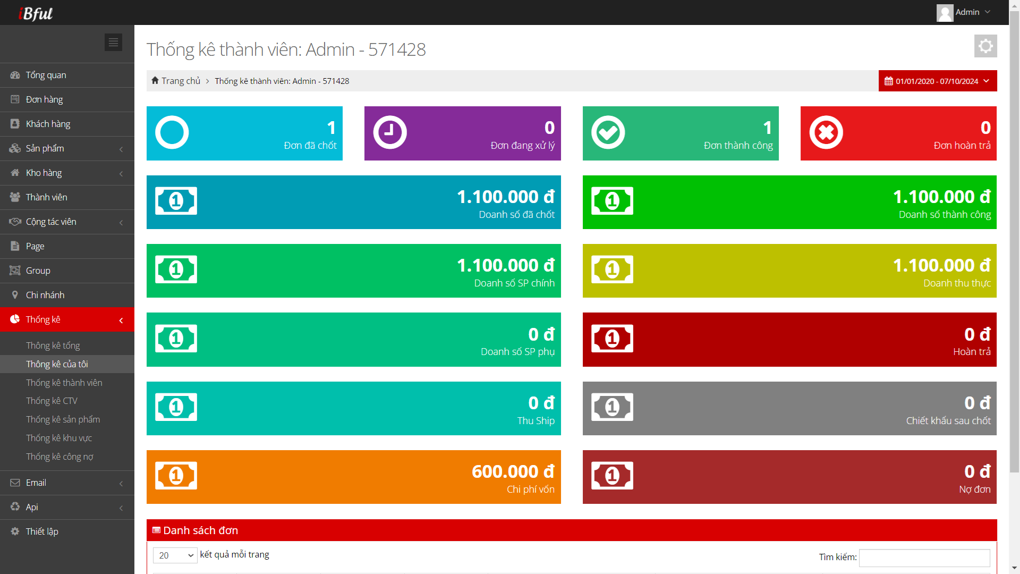Expand the Sản phẩm submenu chevron

(121, 149)
